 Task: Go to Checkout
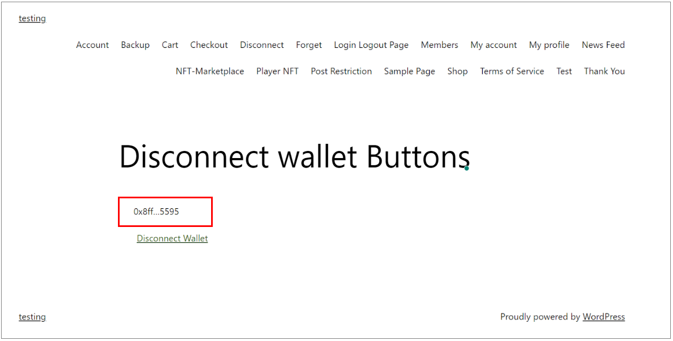tap(209, 45)
